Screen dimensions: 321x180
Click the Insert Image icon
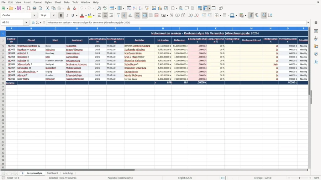154,8
